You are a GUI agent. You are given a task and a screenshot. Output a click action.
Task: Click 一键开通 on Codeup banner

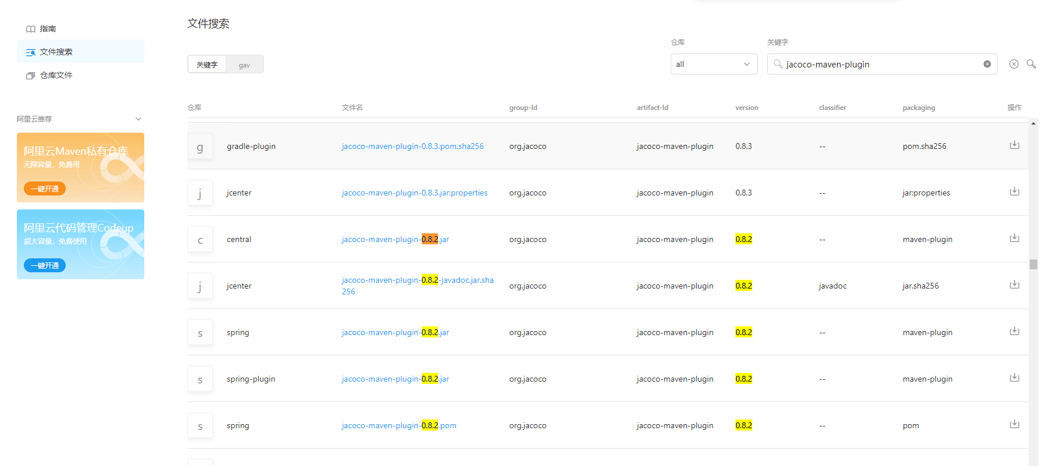[45, 265]
